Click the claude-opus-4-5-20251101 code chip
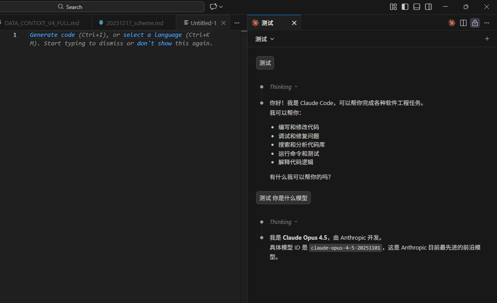The image size is (497, 303). pos(345,247)
